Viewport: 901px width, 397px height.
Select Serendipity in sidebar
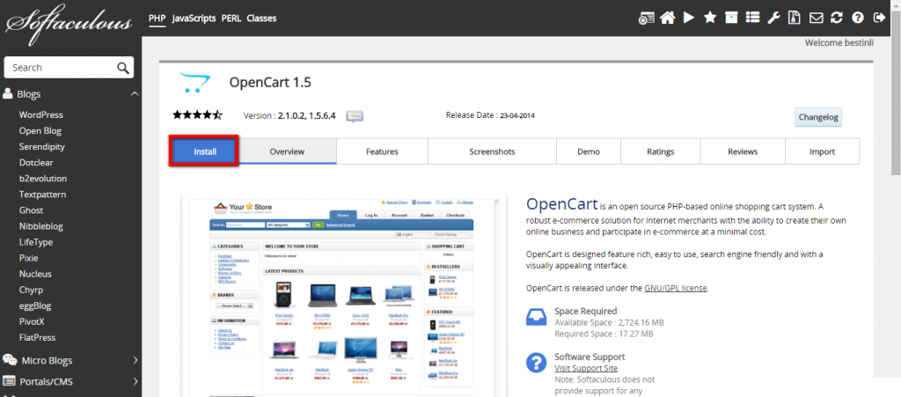click(42, 146)
